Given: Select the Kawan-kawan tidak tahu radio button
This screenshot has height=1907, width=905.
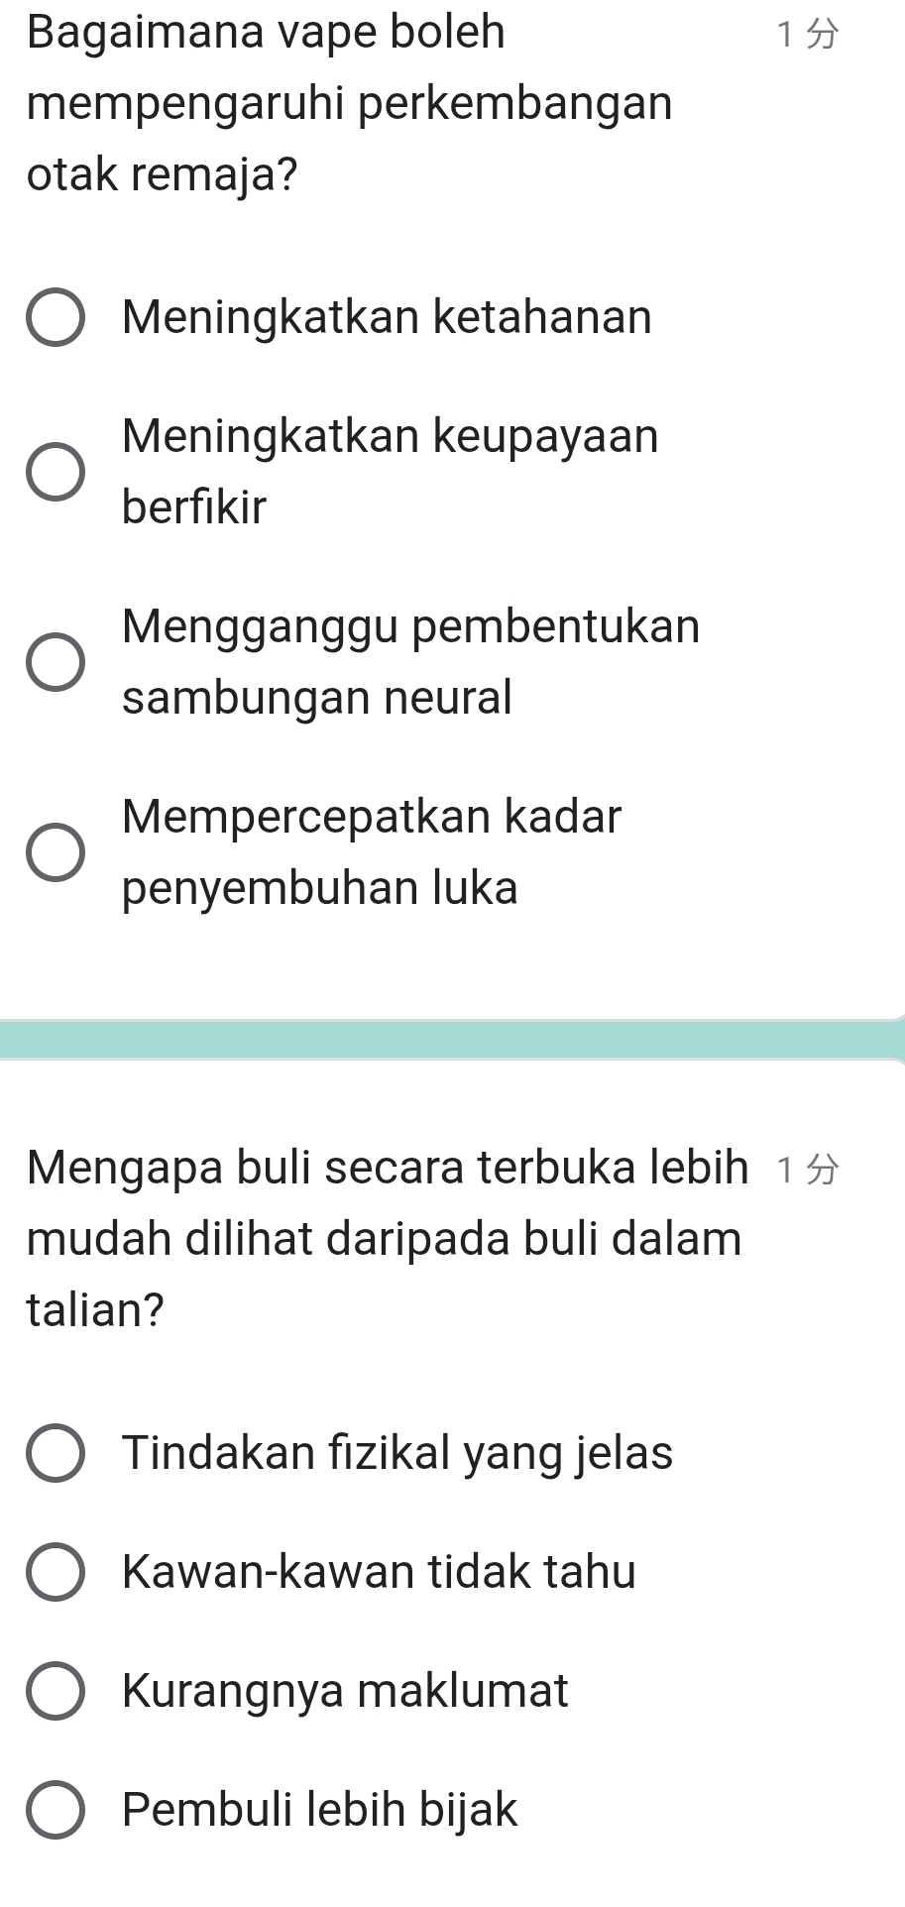Looking at the screenshot, I should pos(56,1572).
